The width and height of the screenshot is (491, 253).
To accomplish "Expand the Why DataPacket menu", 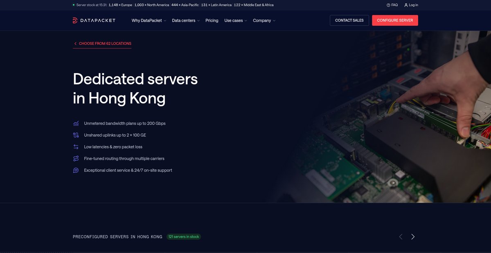I will (x=149, y=20).
